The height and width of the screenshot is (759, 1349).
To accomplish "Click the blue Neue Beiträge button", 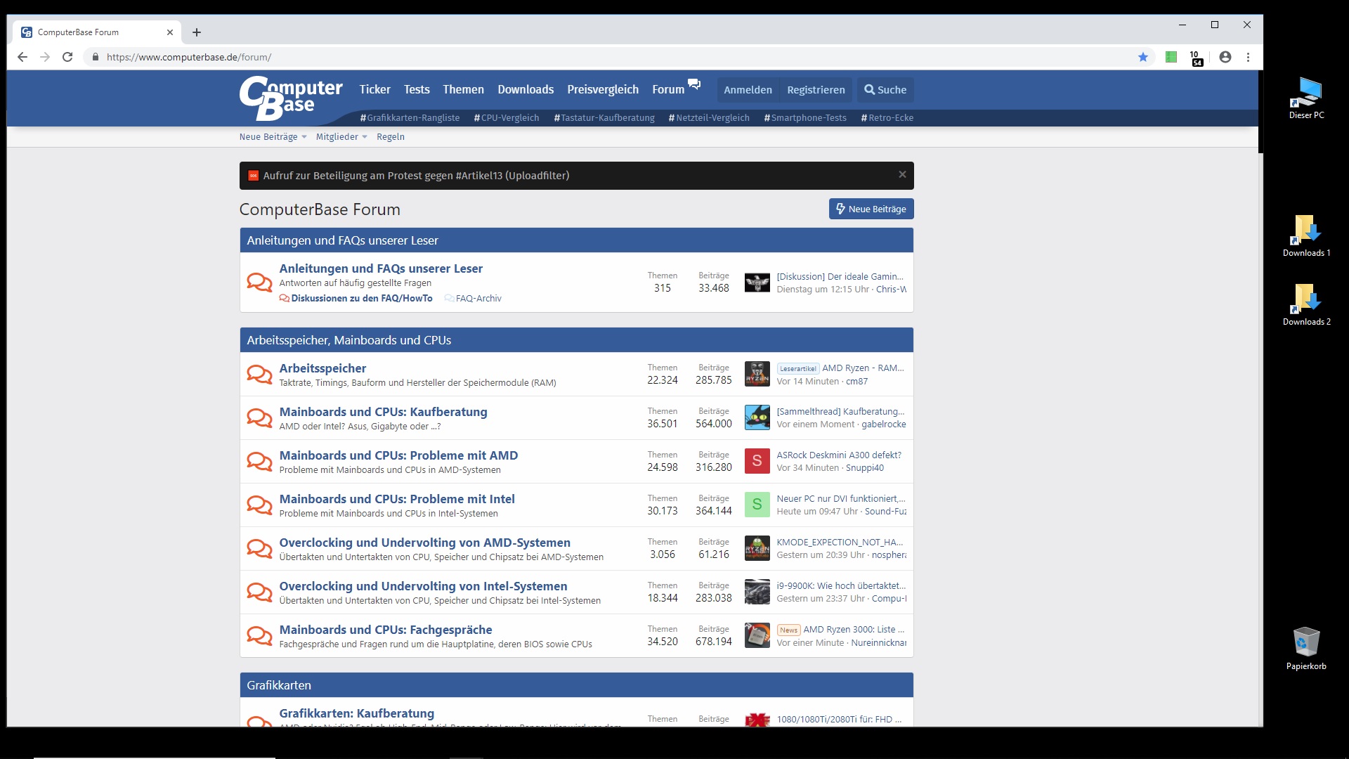I will [871, 209].
